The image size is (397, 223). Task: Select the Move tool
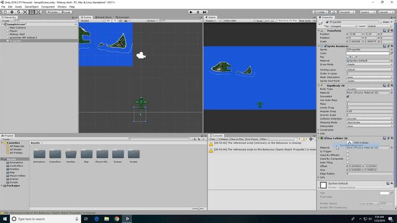point(12,12)
